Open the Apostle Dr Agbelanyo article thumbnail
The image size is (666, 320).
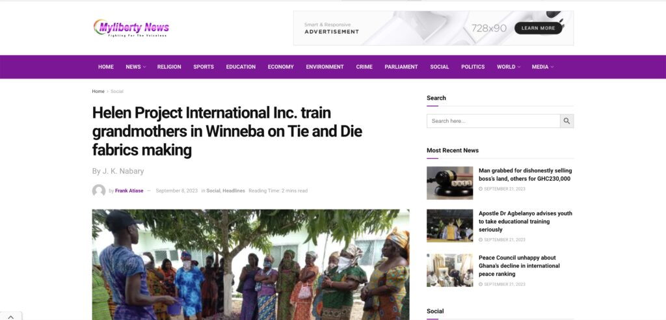coord(449,226)
